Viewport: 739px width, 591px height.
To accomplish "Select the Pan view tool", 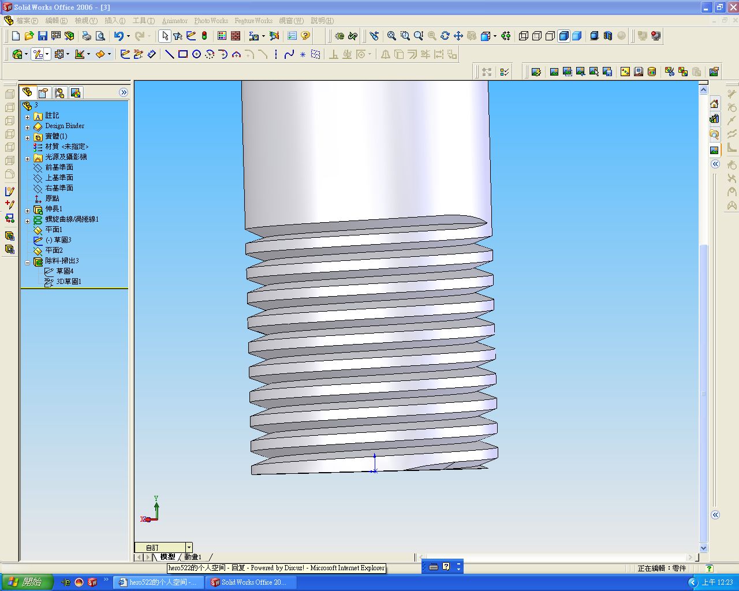I will pos(458,36).
